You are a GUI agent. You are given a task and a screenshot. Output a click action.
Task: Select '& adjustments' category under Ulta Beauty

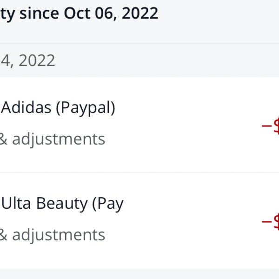click(x=52, y=235)
